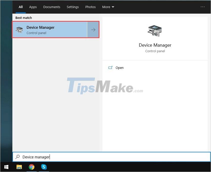The image size is (211, 172).
Task: Open the More filter dropdown
Action: tap(108, 7)
